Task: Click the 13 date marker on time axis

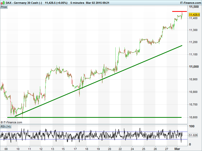Action: point(52,149)
